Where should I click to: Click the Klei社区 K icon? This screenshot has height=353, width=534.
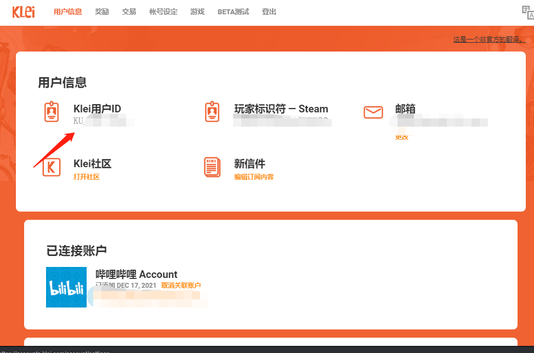pyautogui.click(x=52, y=167)
